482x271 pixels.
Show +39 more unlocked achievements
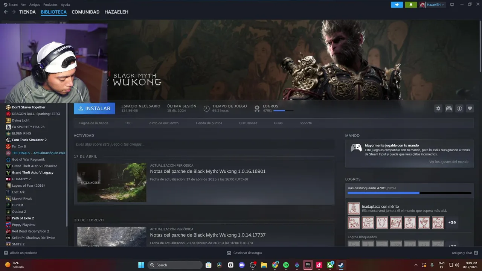(x=452, y=222)
